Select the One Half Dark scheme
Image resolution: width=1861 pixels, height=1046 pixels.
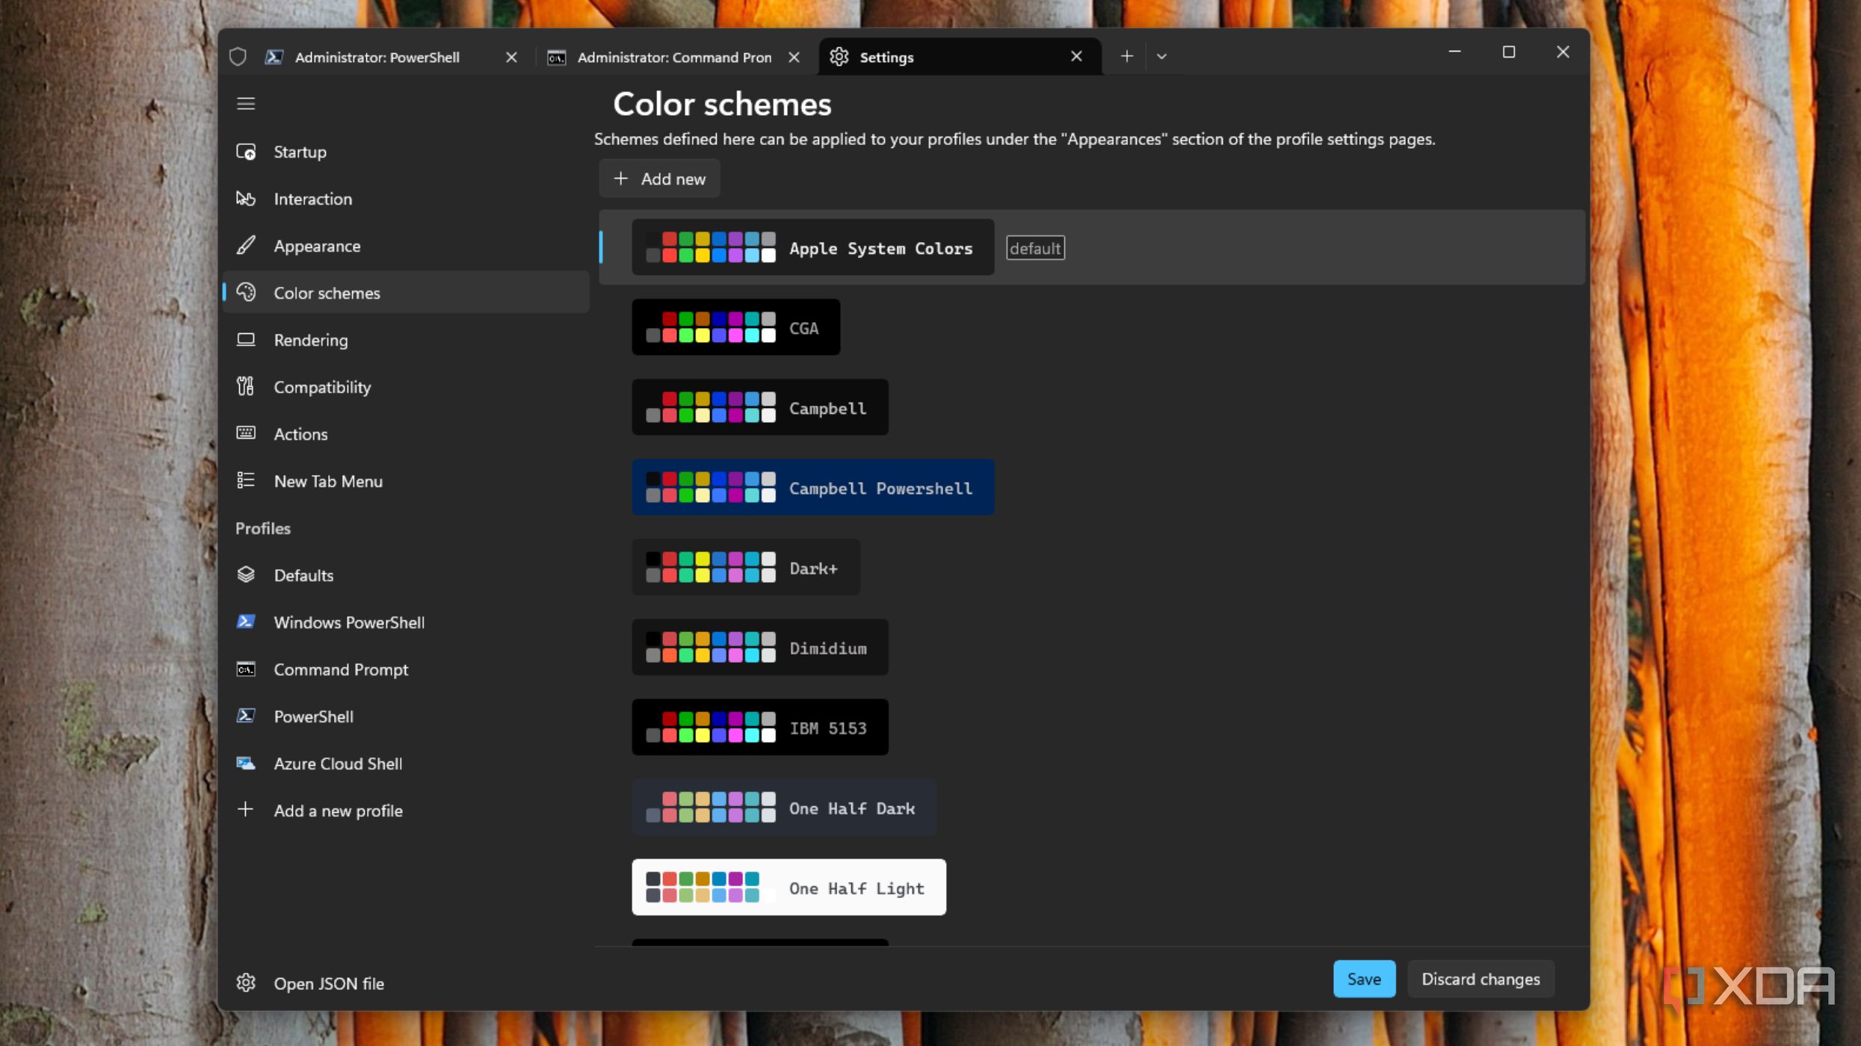click(x=784, y=807)
